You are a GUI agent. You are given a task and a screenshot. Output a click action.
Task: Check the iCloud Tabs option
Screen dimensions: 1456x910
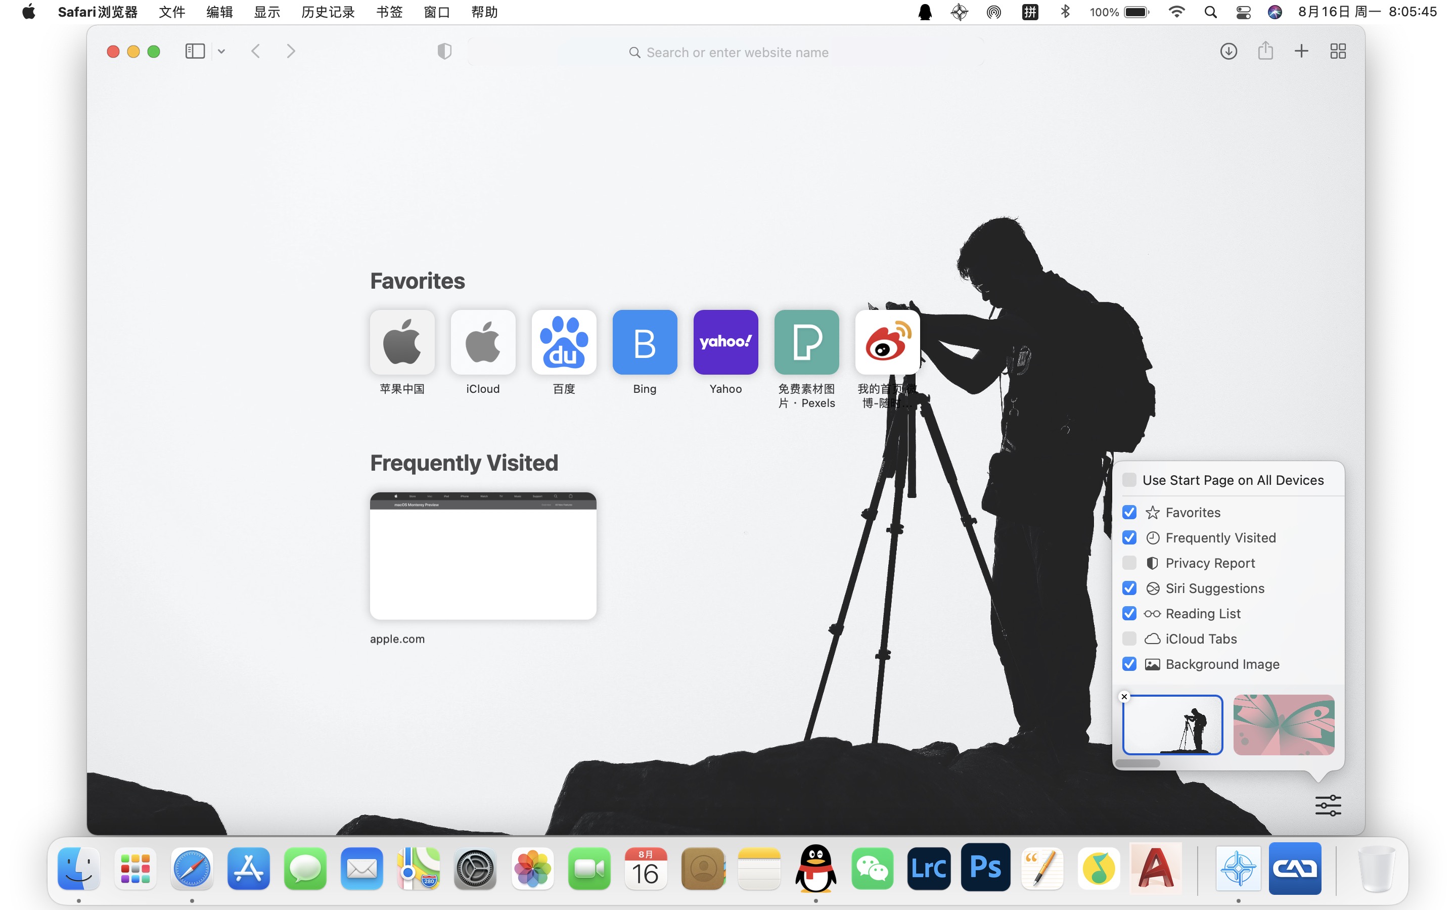point(1129,639)
